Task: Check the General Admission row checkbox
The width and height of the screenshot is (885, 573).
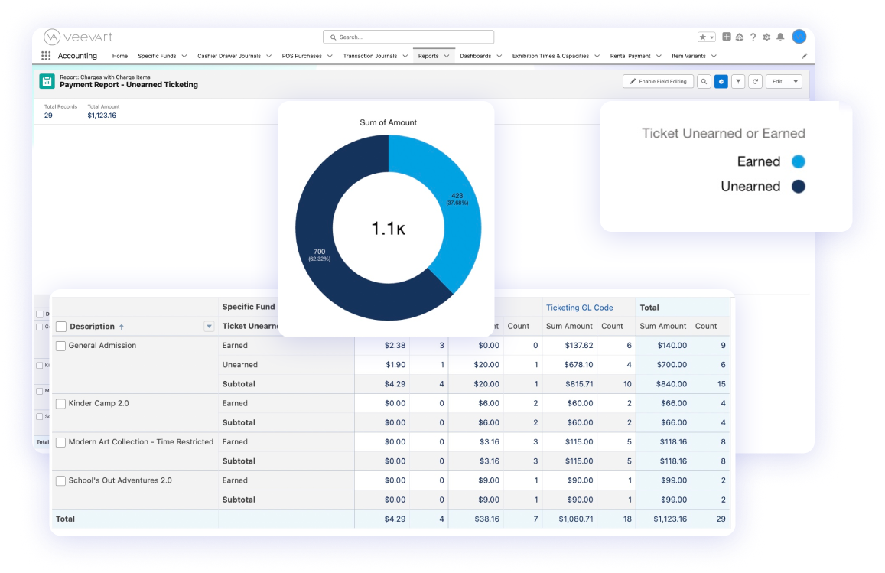Action: 61,346
